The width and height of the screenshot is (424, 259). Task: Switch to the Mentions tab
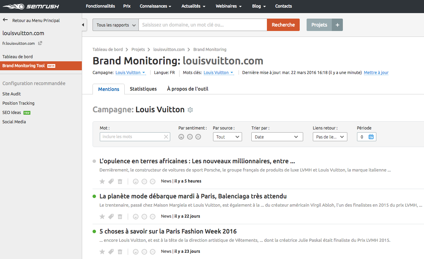(x=109, y=89)
